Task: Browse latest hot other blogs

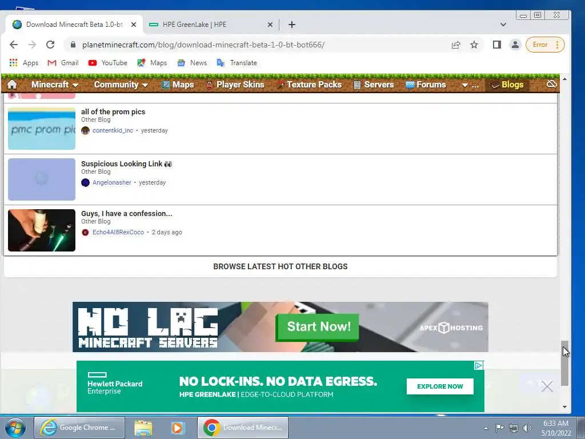Action: (280, 266)
